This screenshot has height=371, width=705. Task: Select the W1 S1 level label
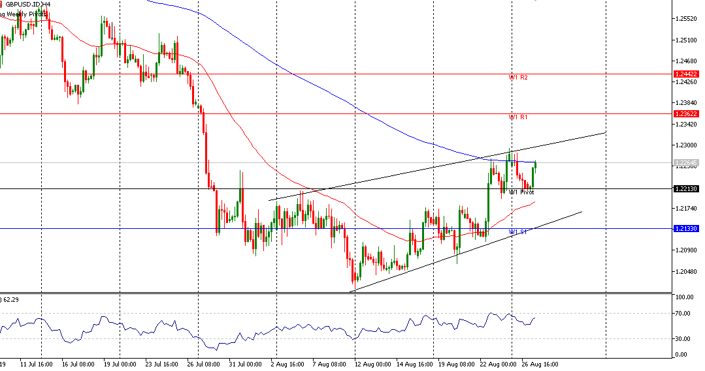(518, 232)
